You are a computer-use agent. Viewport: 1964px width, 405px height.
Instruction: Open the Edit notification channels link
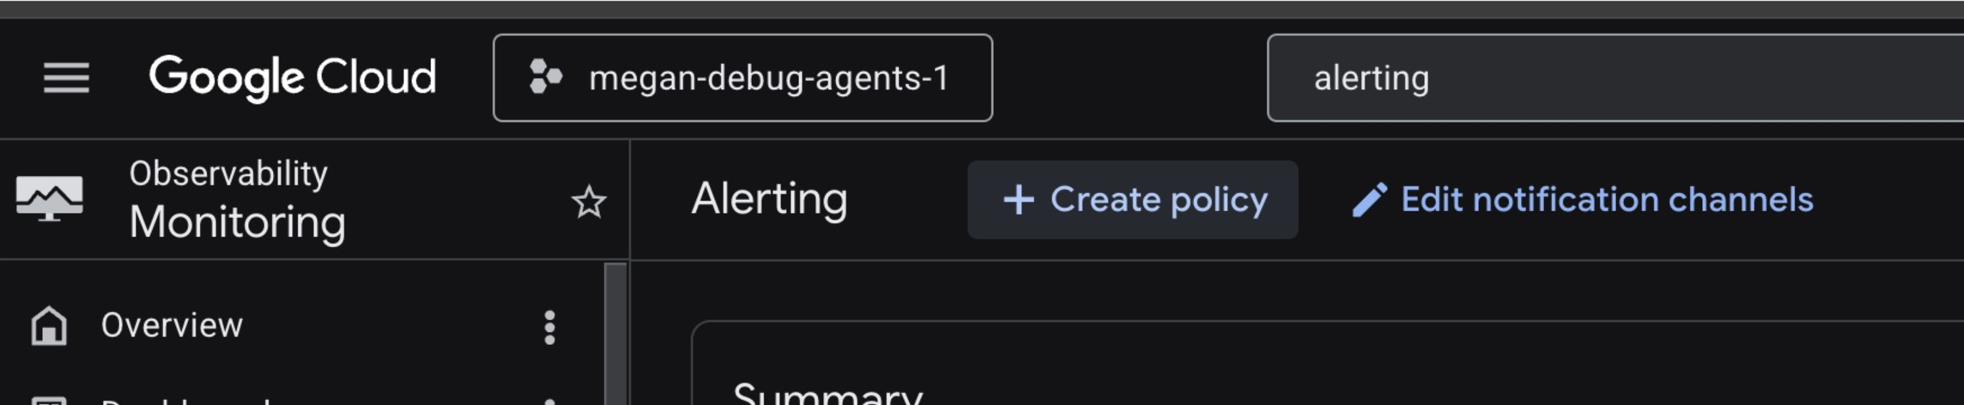[x=1607, y=200]
